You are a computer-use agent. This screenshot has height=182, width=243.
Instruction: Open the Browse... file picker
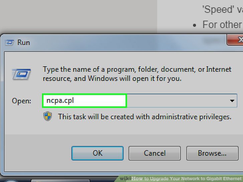pos(212,153)
